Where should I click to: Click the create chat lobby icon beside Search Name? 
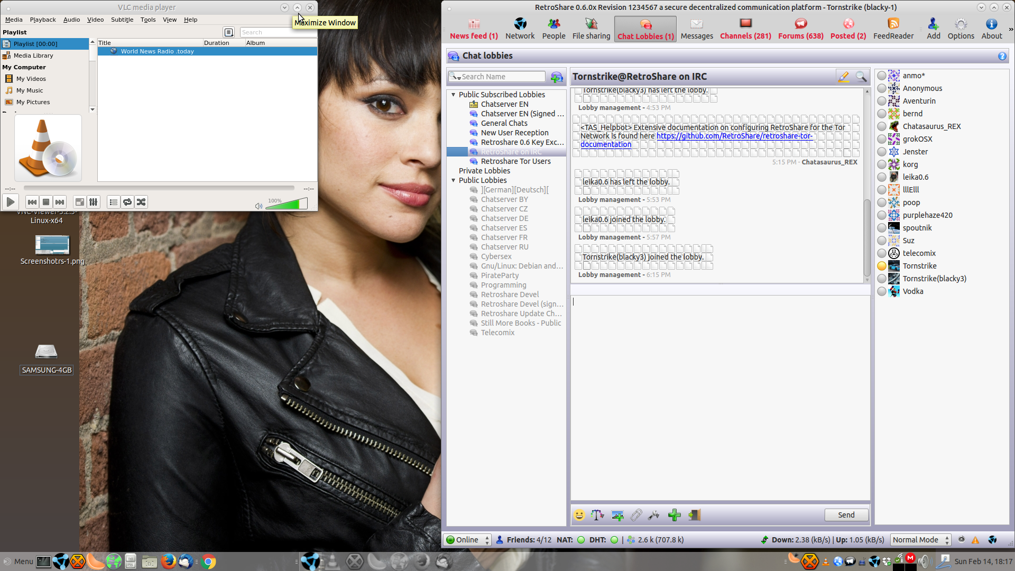click(557, 77)
